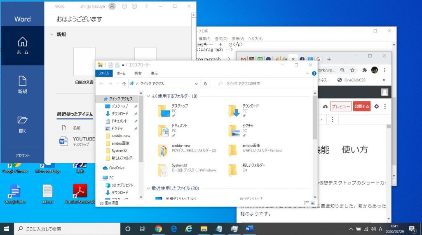Open the ファイル tab in Explorer
Image resolution: width=422 pixels, height=235 pixels.
pyautogui.click(x=104, y=73)
